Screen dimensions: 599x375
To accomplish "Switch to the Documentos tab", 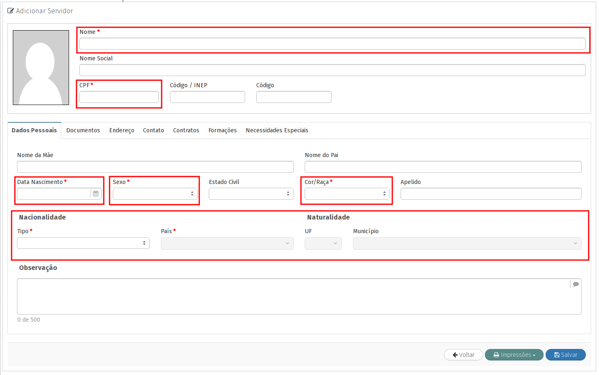I will 83,130.
